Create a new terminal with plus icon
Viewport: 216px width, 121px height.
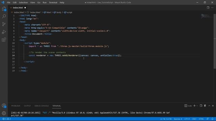click(x=194, y=106)
